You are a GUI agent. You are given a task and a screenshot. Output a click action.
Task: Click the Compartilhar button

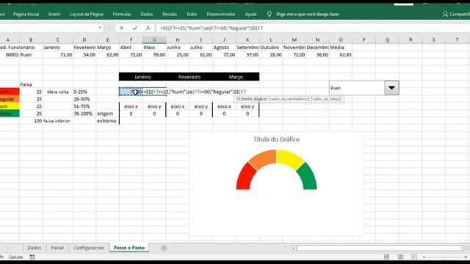click(456, 14)
